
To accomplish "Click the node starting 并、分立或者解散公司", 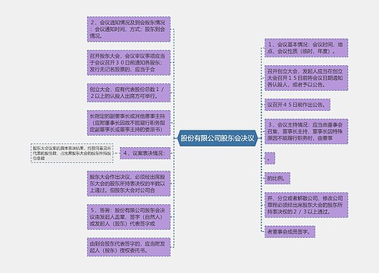I will tap(306, 205).
